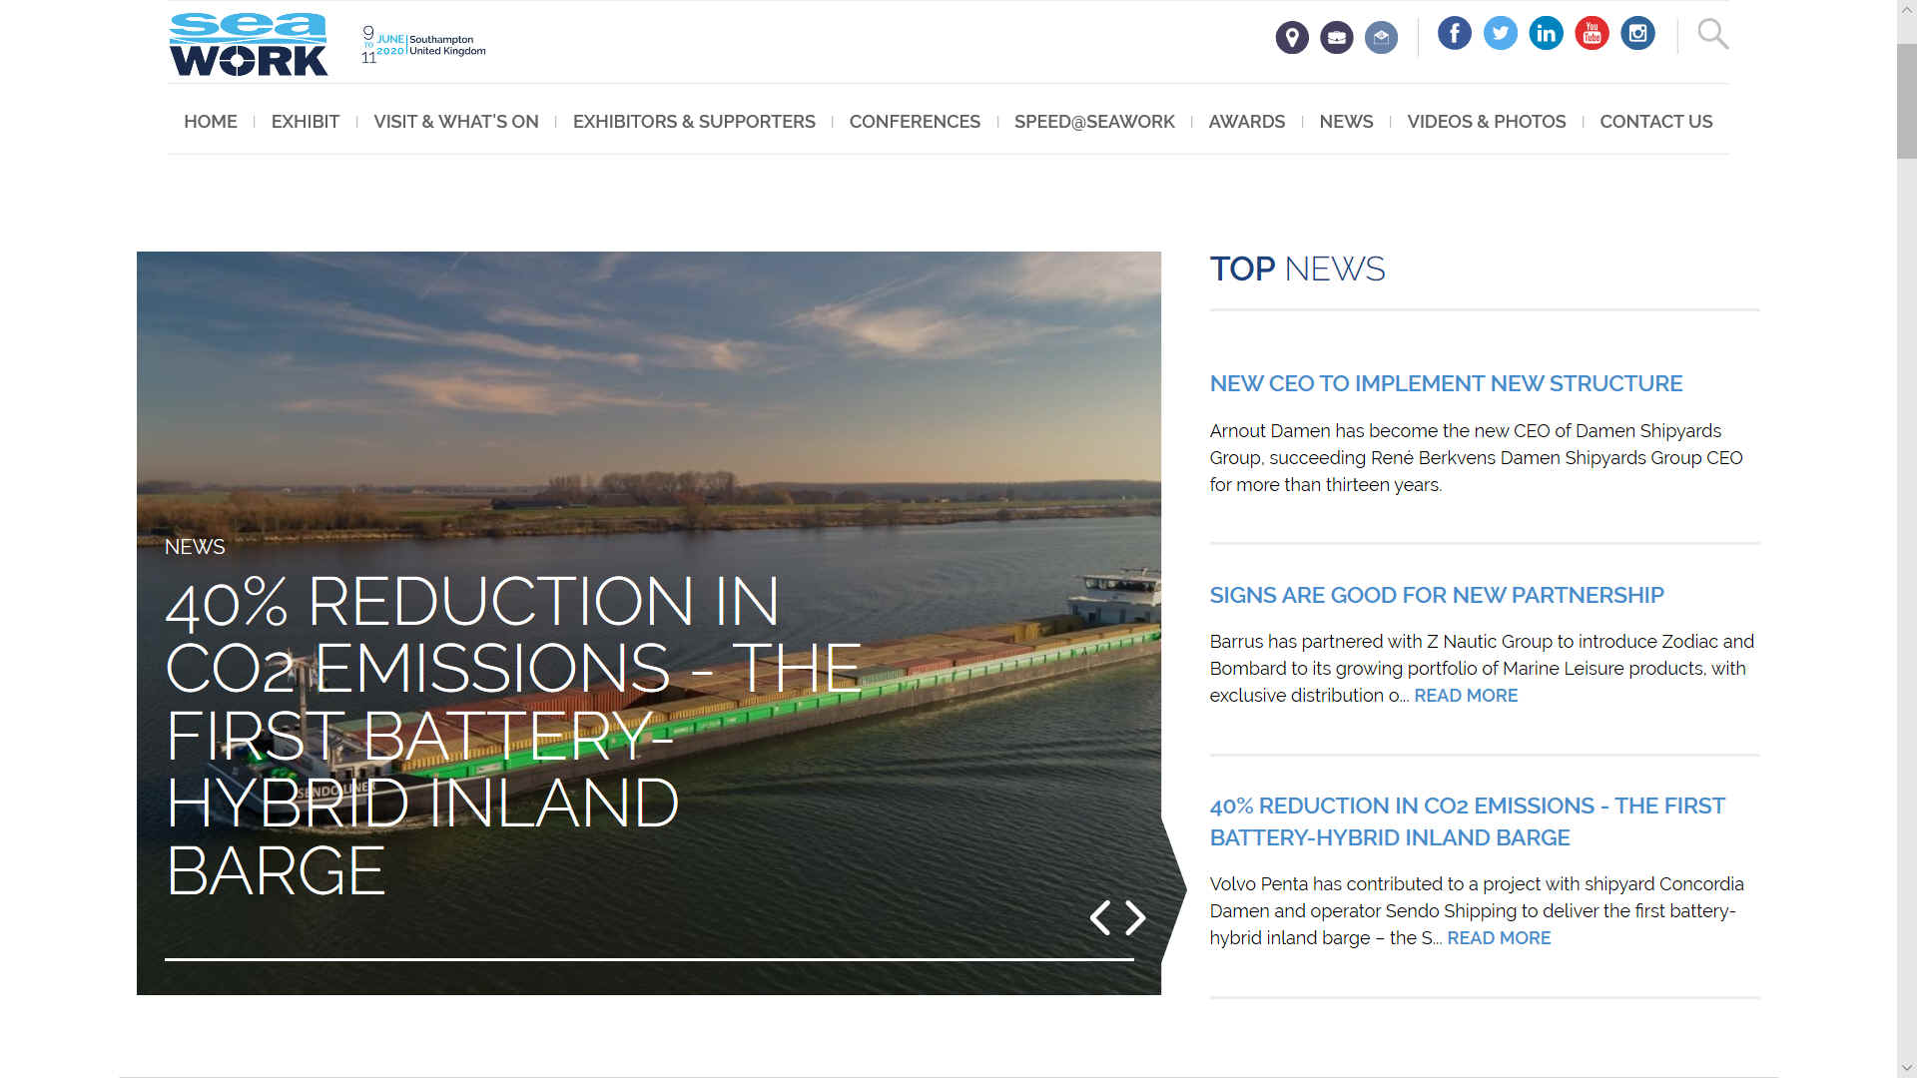Open VISIT & WHAT'S ON menu

click(x=456, y=122)
